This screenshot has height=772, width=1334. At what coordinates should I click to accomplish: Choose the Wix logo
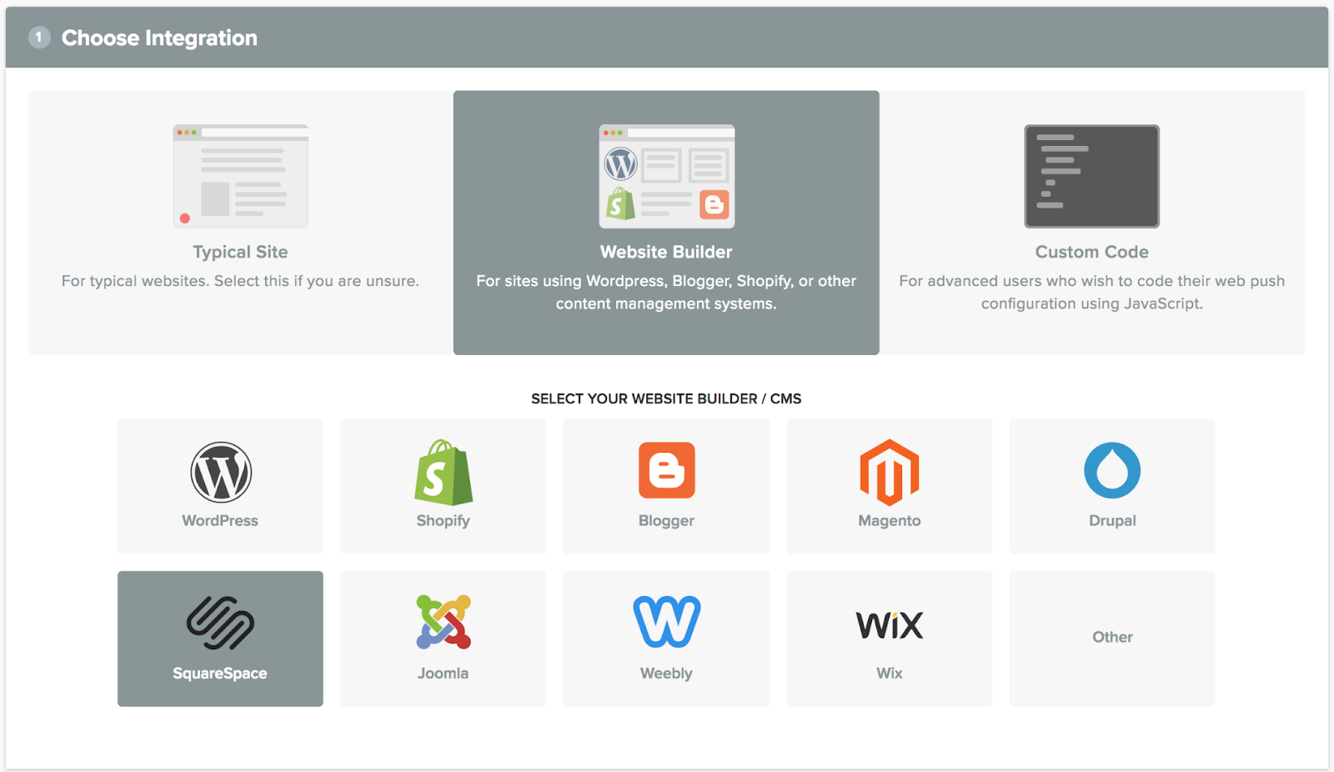coord(890,625)
